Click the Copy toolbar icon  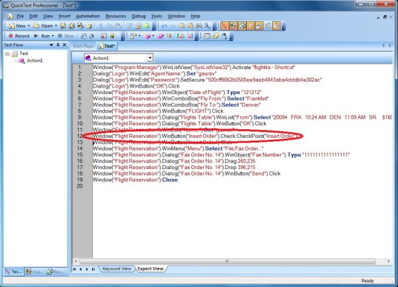point(109,26)
